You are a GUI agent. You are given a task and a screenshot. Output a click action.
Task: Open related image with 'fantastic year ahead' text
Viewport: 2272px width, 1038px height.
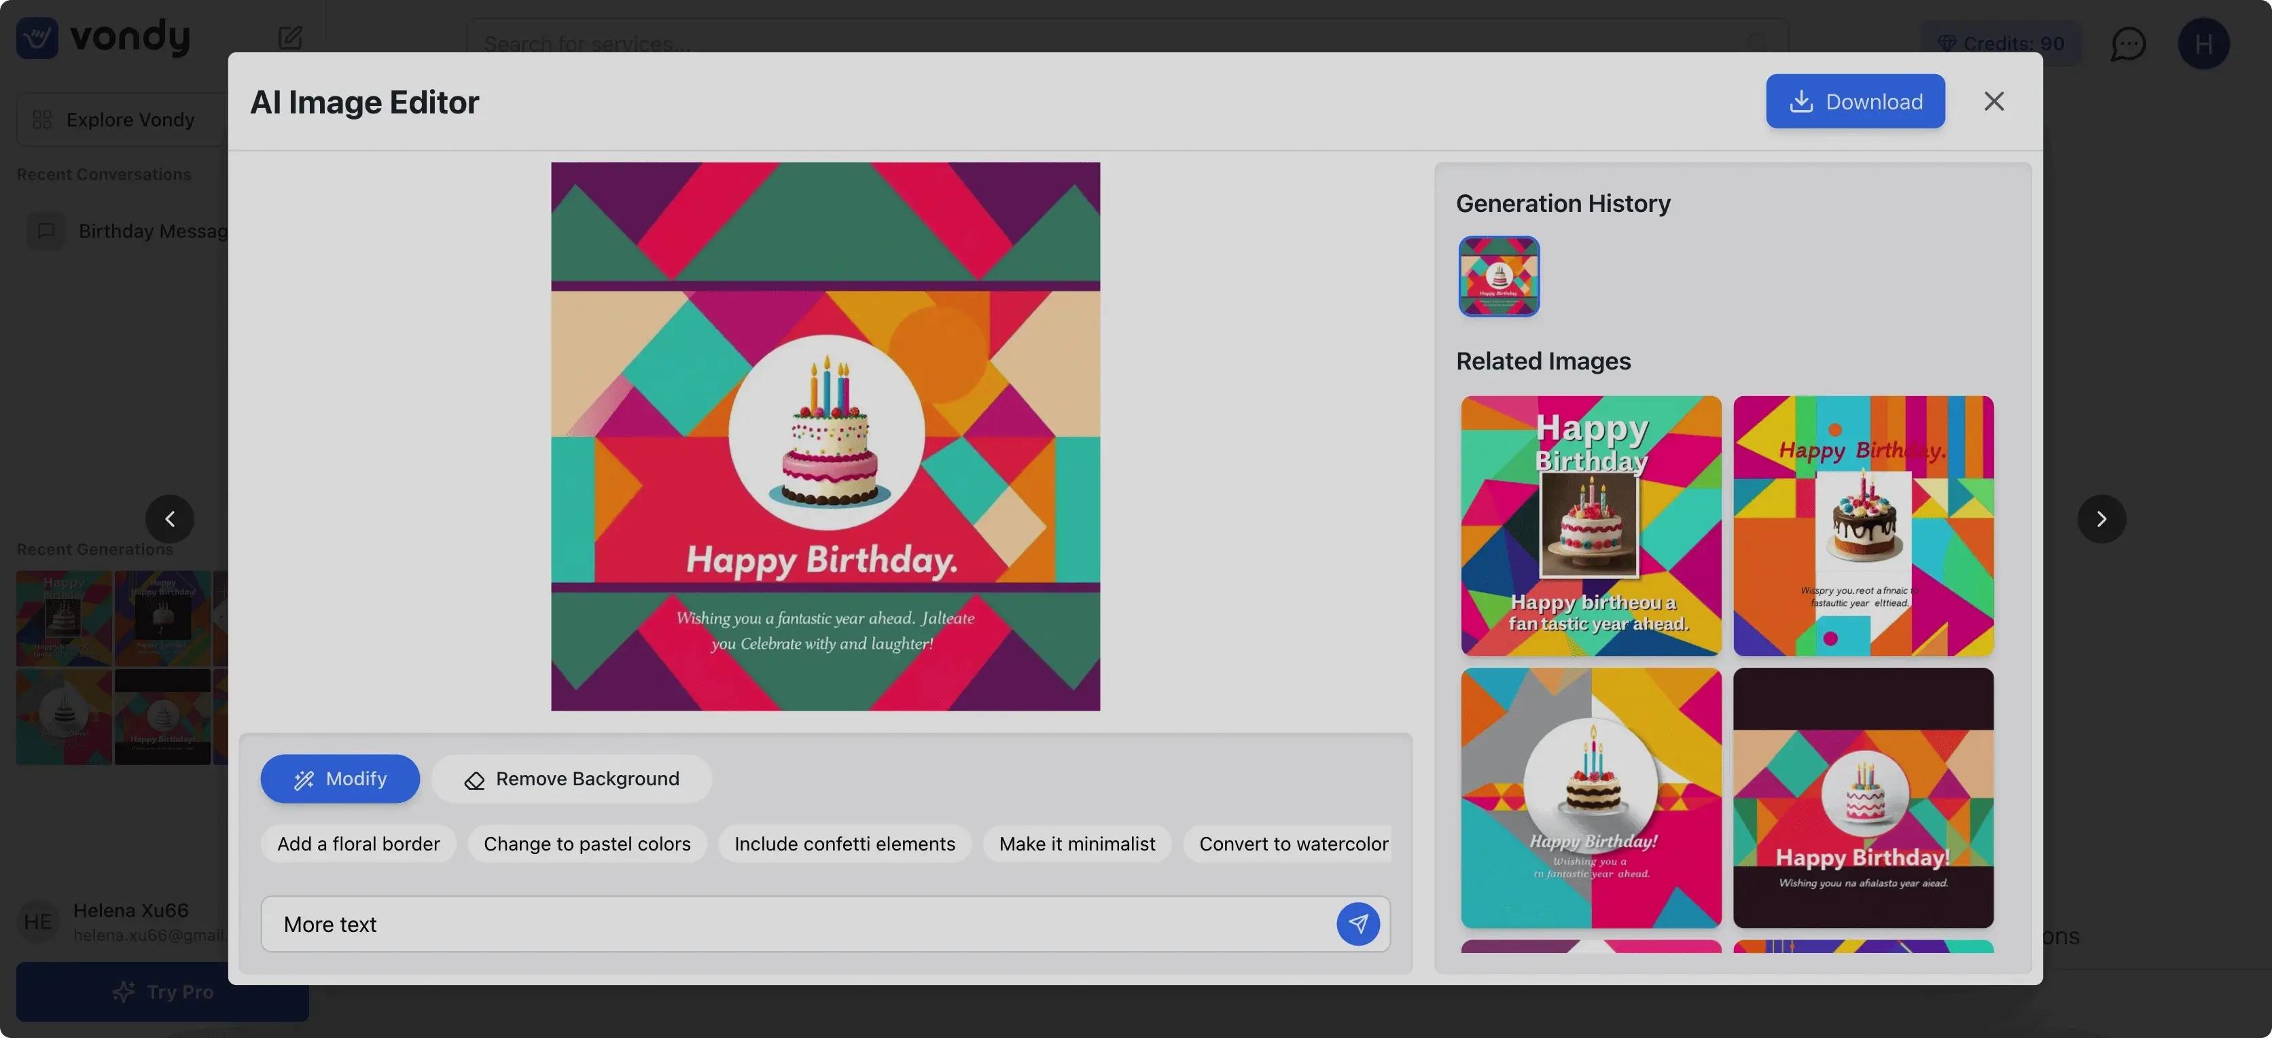1591,526
